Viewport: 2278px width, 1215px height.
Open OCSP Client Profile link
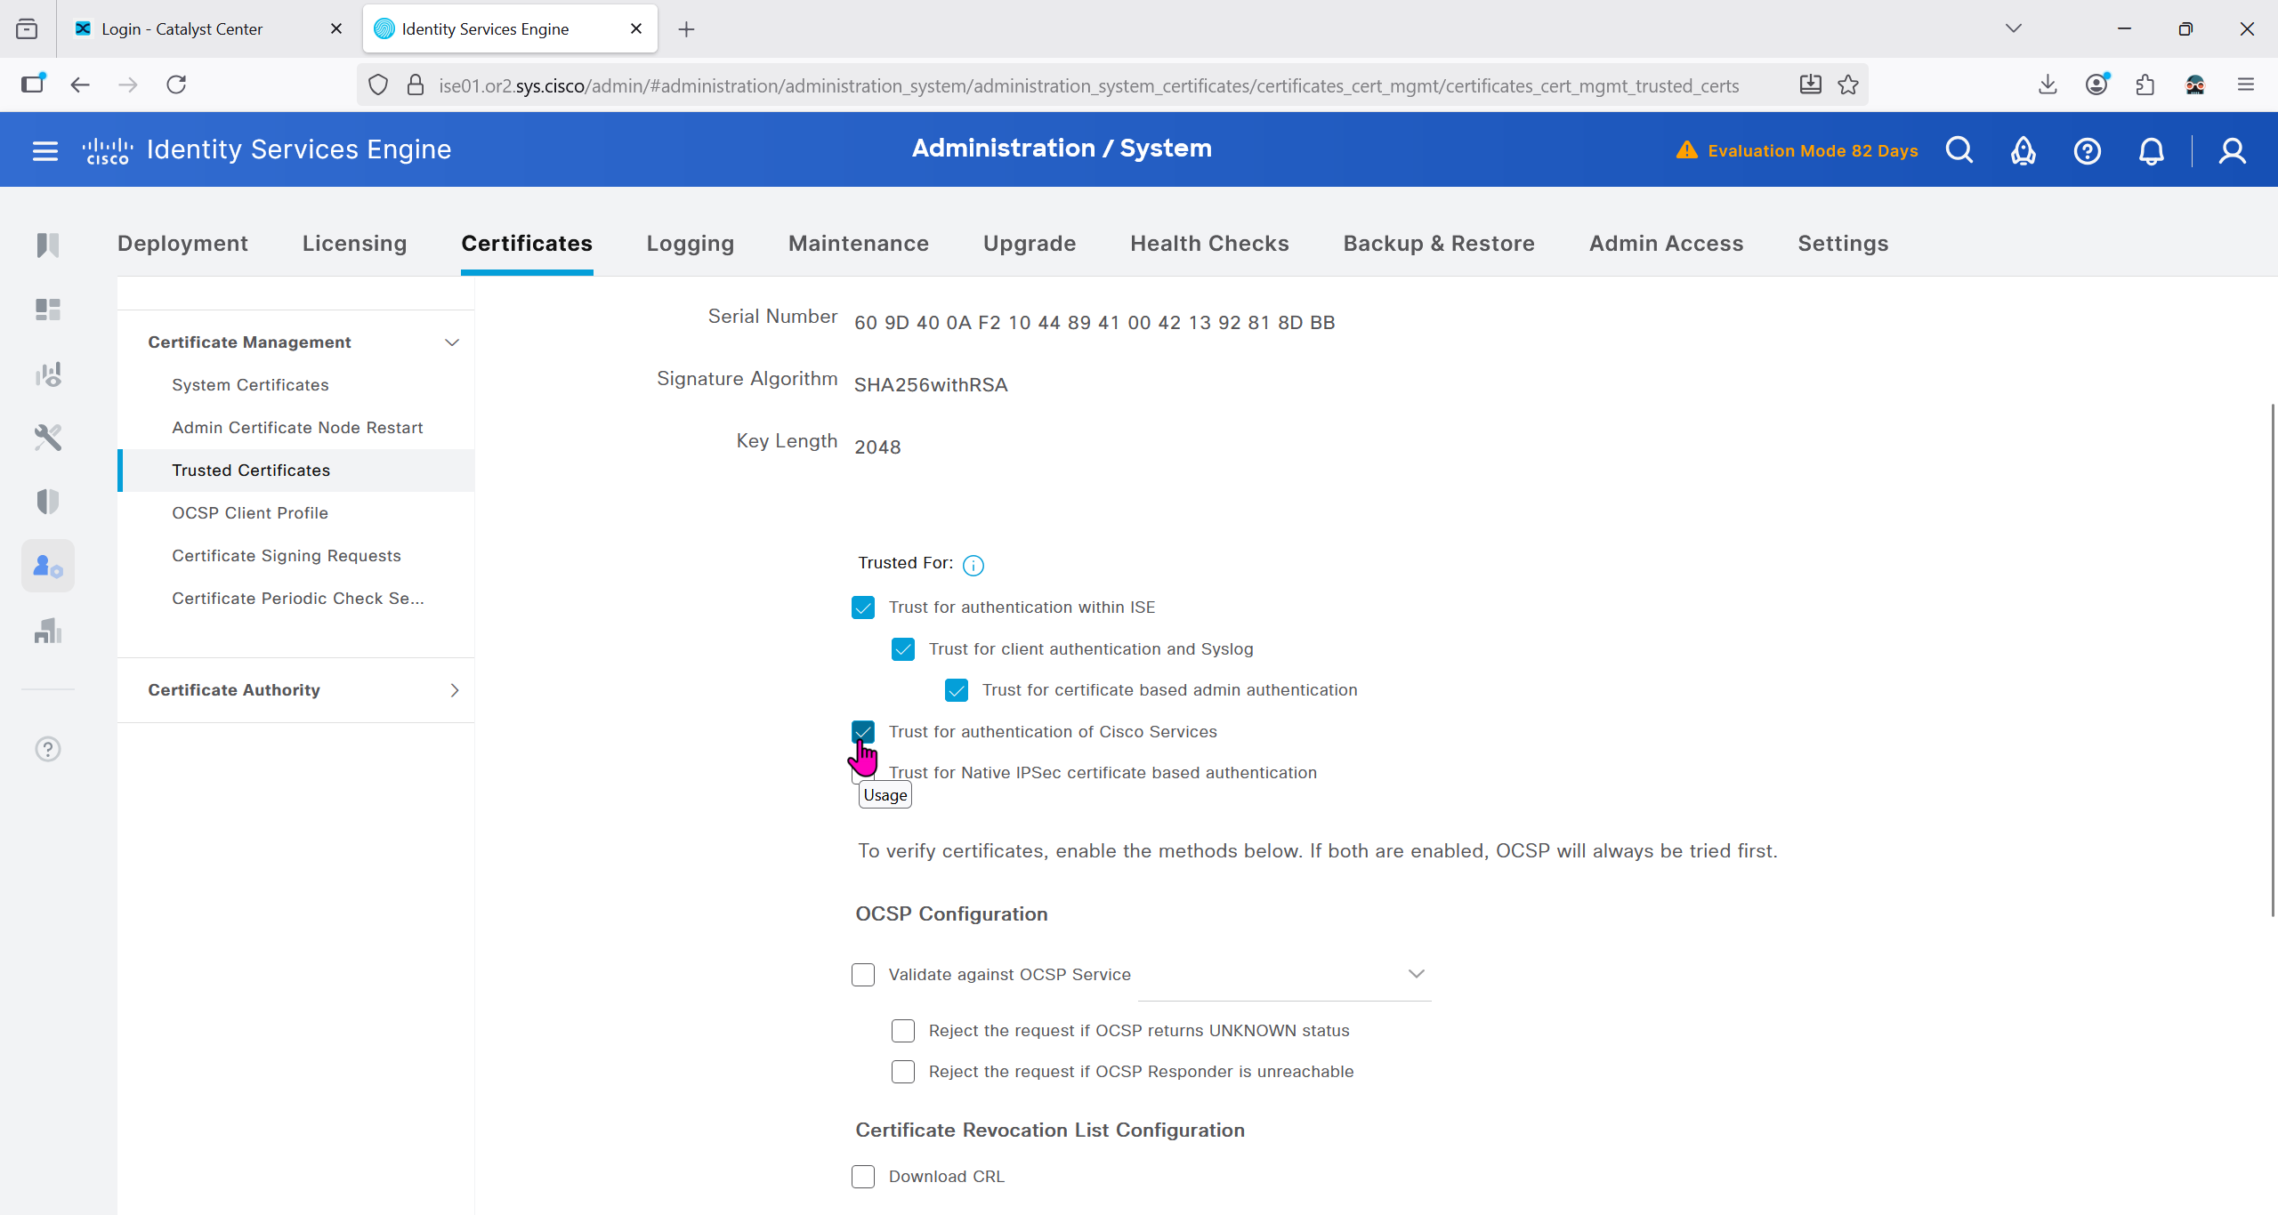coord(250,513)
